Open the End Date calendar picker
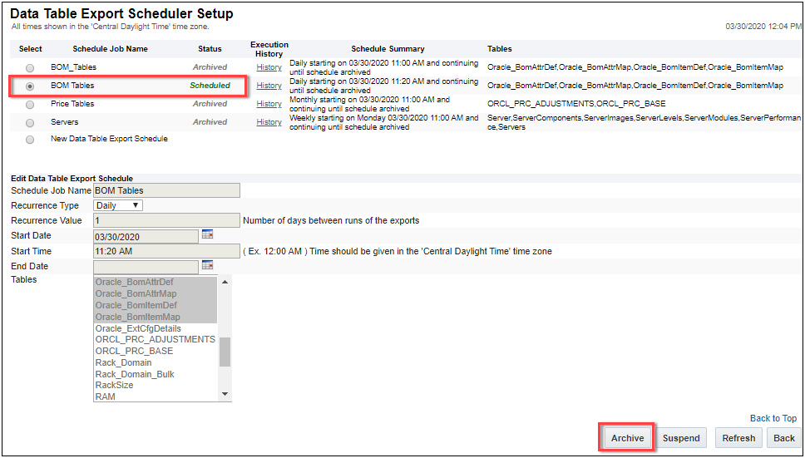The height and width of the screenshot is (458, 805). point(207,266)
